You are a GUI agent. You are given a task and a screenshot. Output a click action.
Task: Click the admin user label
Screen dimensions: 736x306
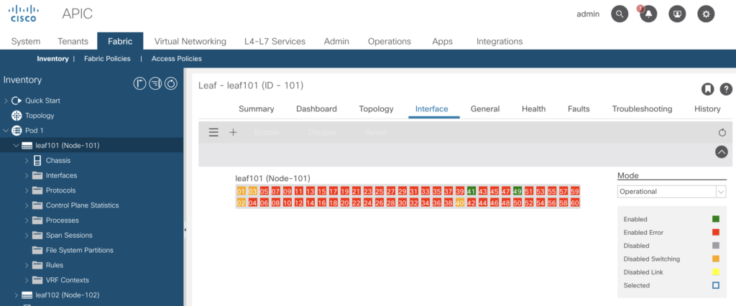coord(588,14)
